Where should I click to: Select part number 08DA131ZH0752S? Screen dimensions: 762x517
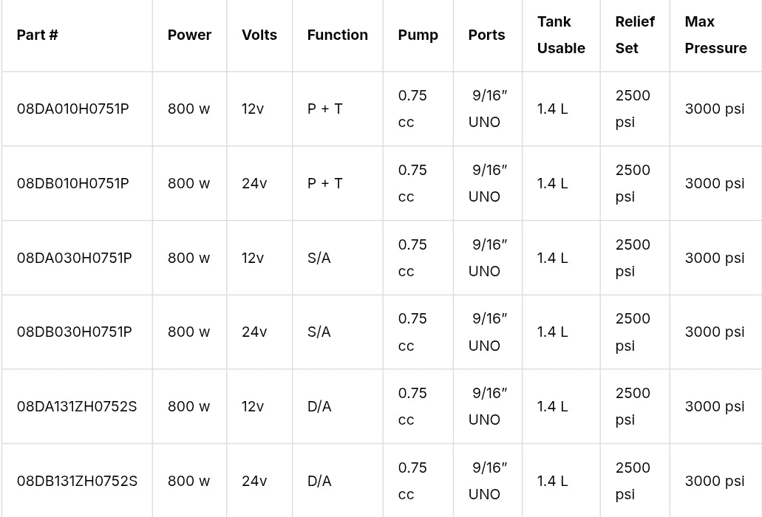pos(77,406)
